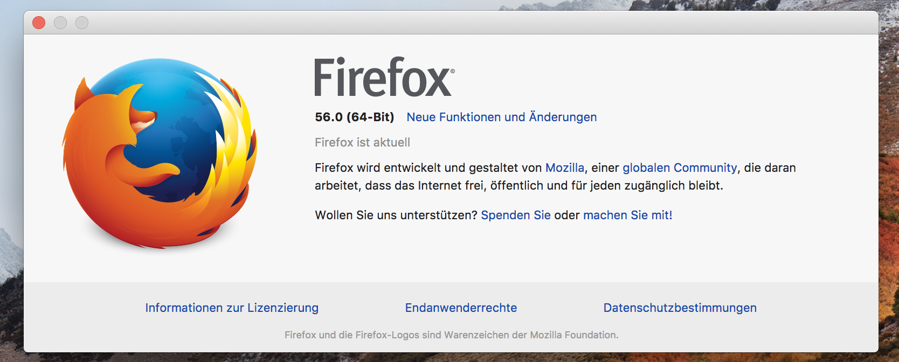Image resolution: width=899 pixels, height=362 pixels.
Task: Click the Firefox wird entwickelt description text
Action: tap(555, 177)
